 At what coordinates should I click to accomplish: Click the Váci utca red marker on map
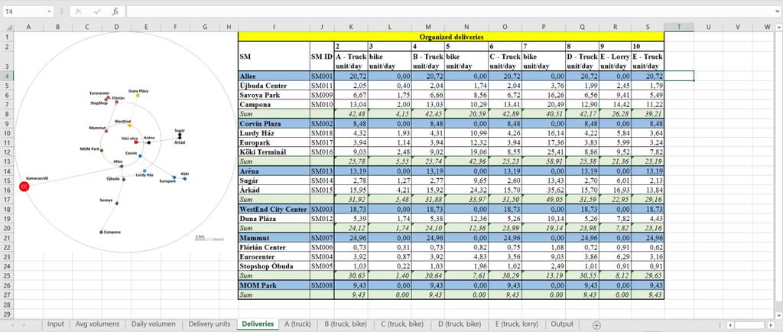click(136, 142)
